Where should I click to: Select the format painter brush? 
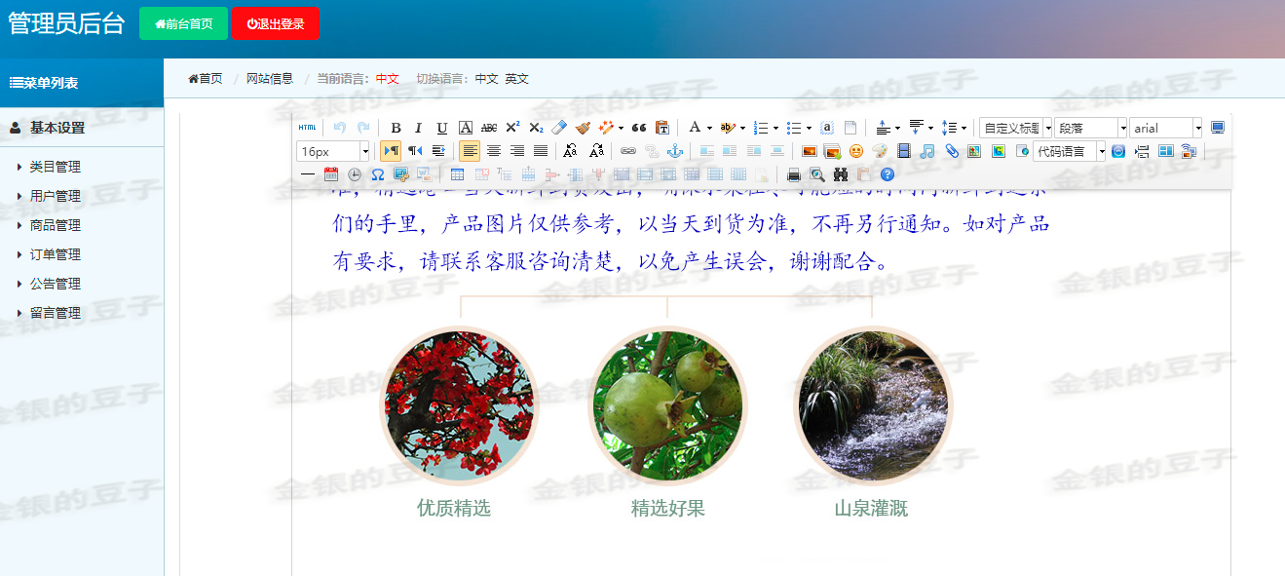pos(583,128)
